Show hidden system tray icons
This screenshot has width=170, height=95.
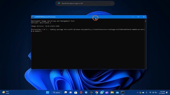click(x=138, y=92)
